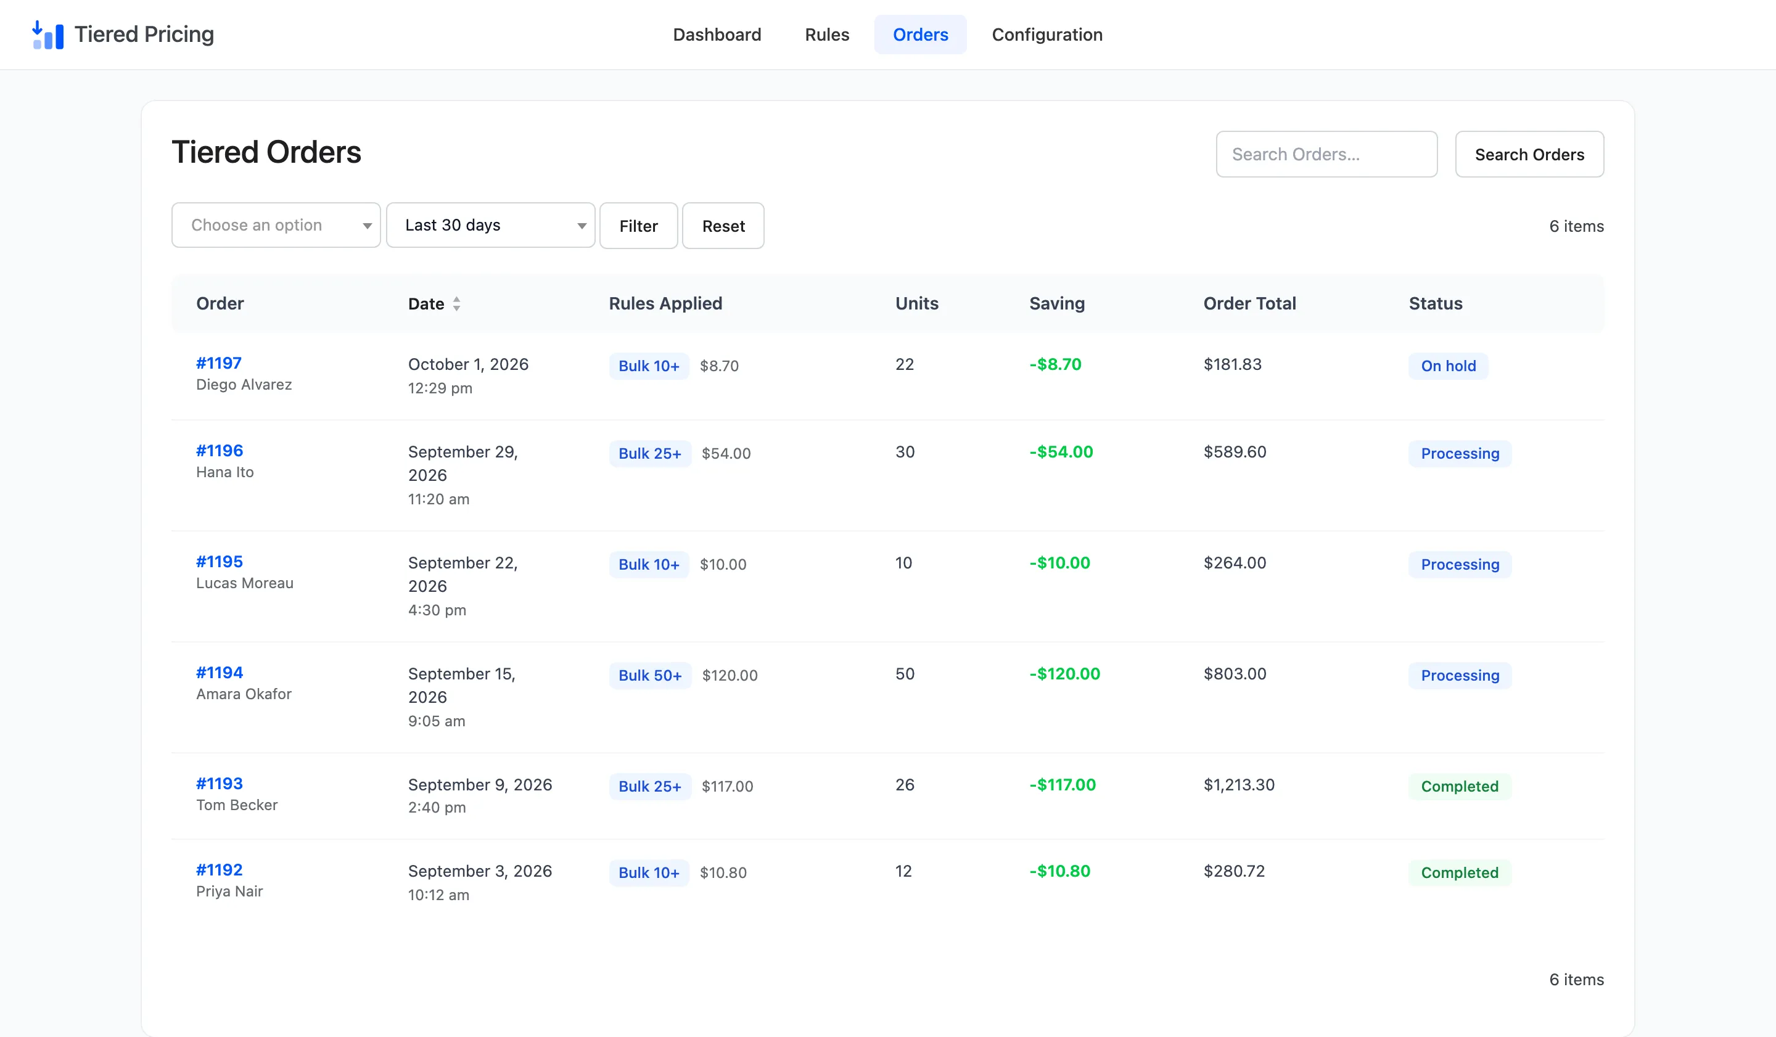Select the $1,213.30 order total

coord(1239,785)
